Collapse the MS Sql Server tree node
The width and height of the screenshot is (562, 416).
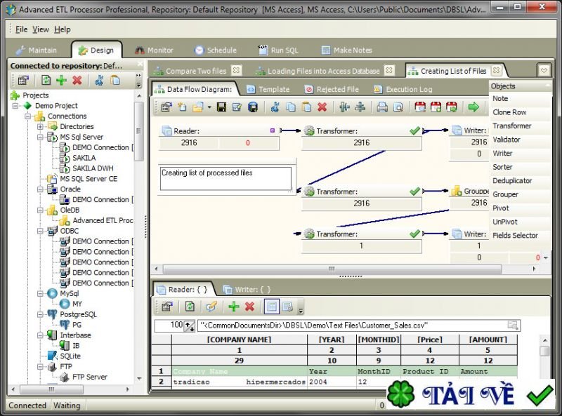(40, 137)
